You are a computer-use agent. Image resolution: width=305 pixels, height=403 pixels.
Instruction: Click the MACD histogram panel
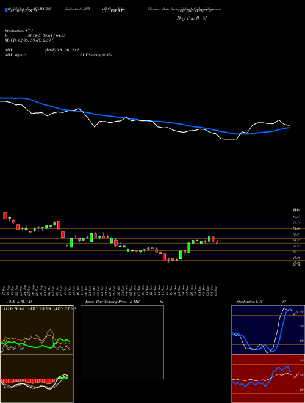(x=37, y=379)
